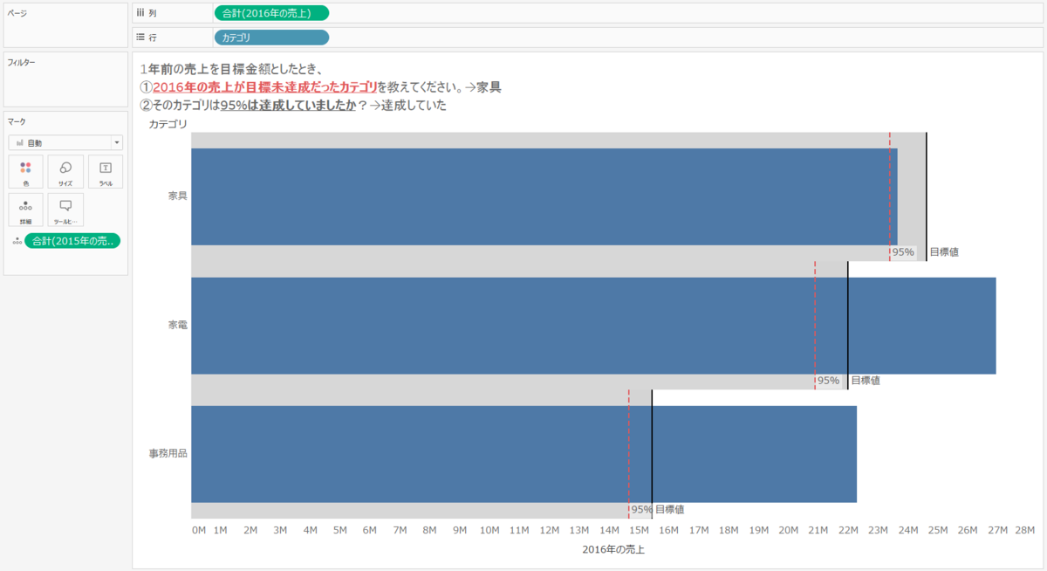This screenshot has width=1047, height=571.
Task: Click the カテゴリ field header in the view
Action: pos(168,124)
